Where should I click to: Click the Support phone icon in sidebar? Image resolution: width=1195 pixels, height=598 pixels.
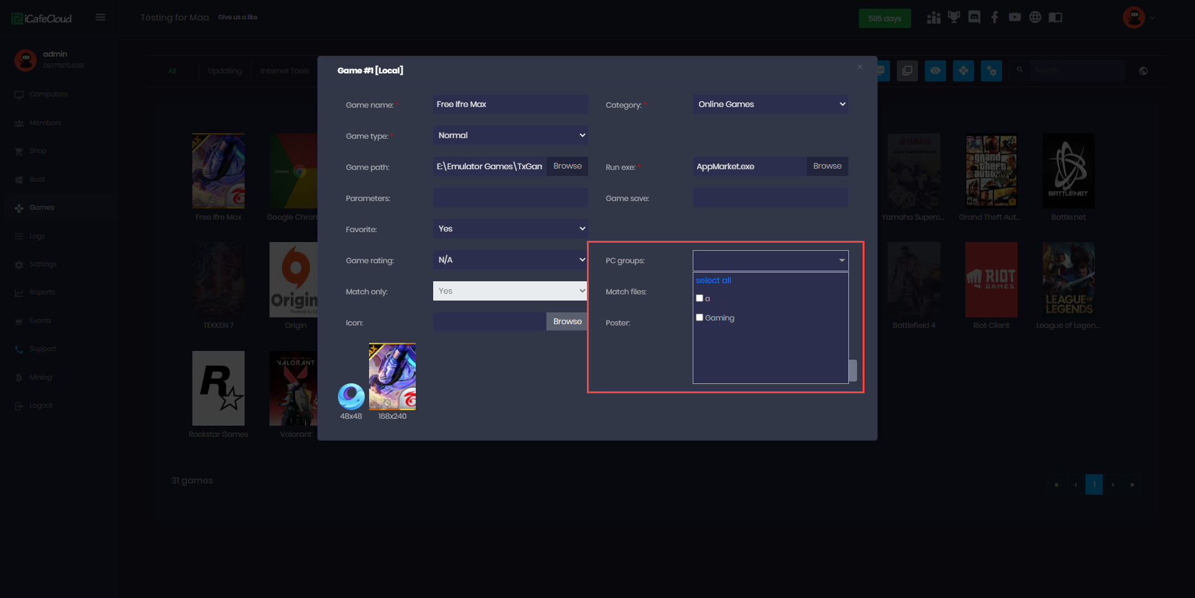pyautogui.click(x=19, y=349)
